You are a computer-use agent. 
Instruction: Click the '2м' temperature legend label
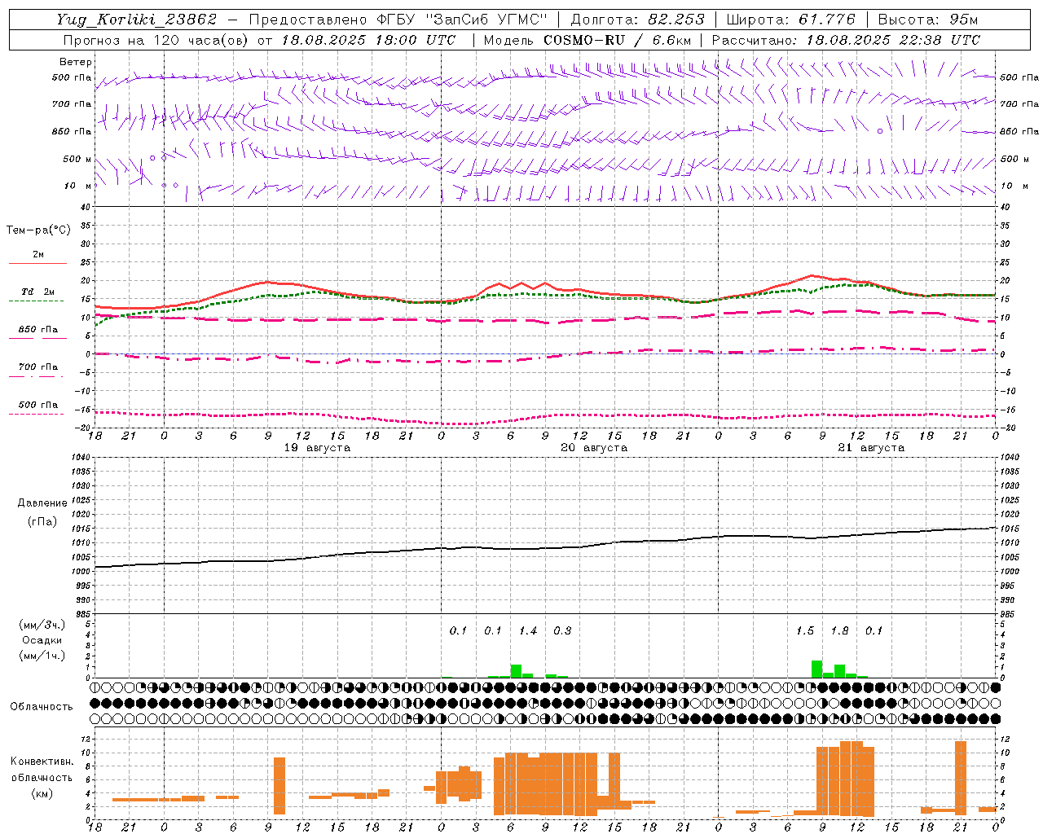[38, 254]
